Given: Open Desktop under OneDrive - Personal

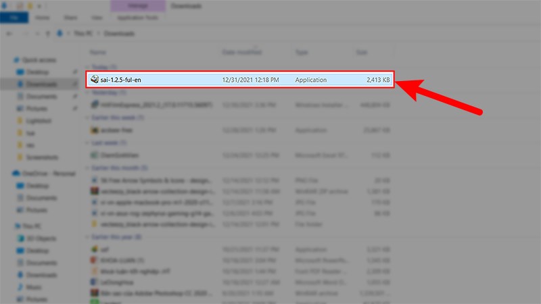Looking at the screenshot, I should tap(37, 186).
